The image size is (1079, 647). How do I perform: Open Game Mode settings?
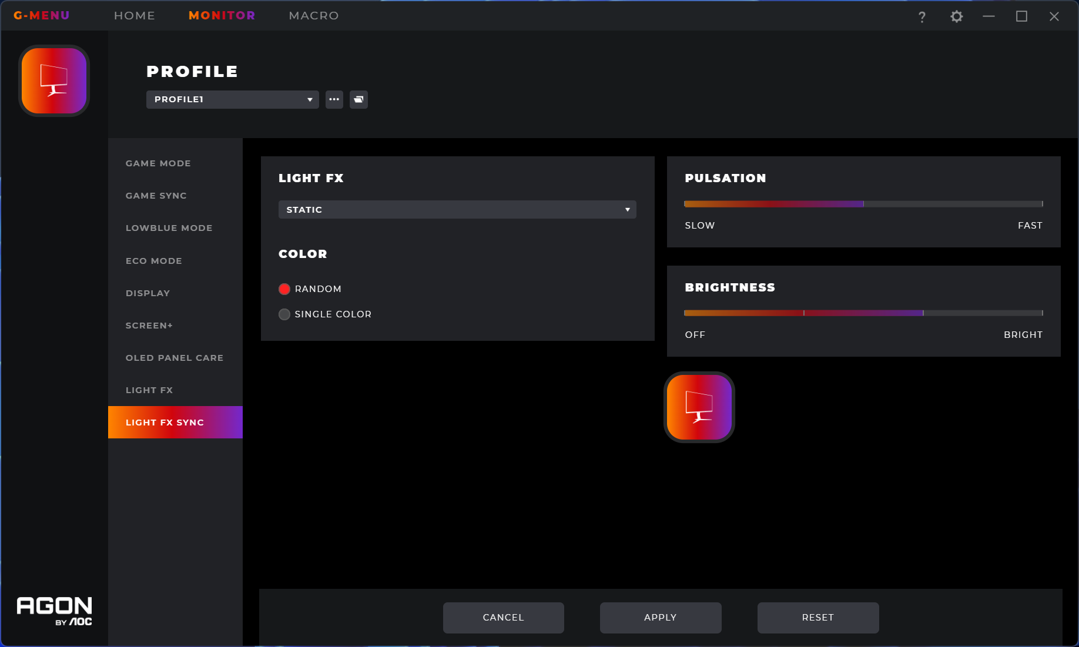175,163
